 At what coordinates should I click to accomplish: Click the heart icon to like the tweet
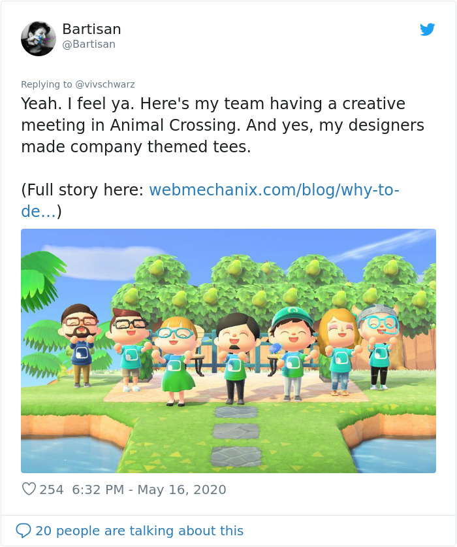(29, 489)
